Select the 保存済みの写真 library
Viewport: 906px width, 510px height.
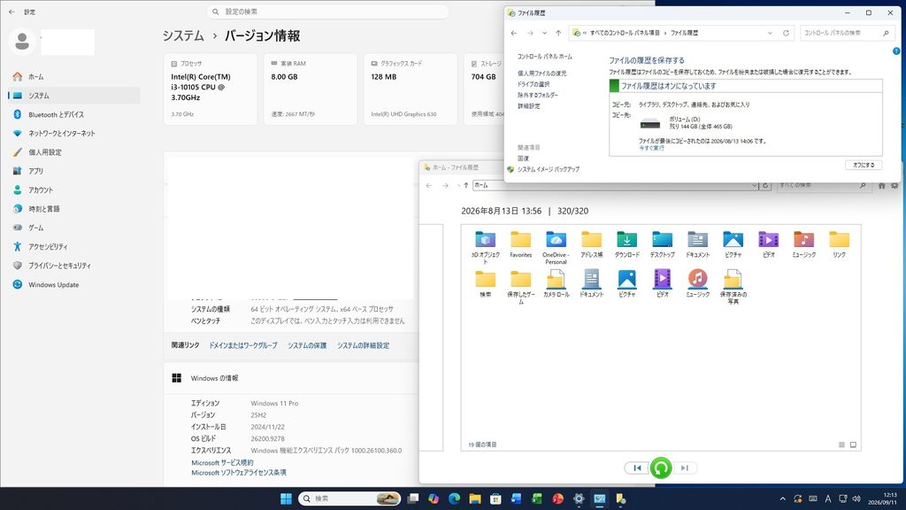733,287
